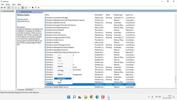Open taskbar Search magnifier
177x100 pixels.
coord(74,97)
